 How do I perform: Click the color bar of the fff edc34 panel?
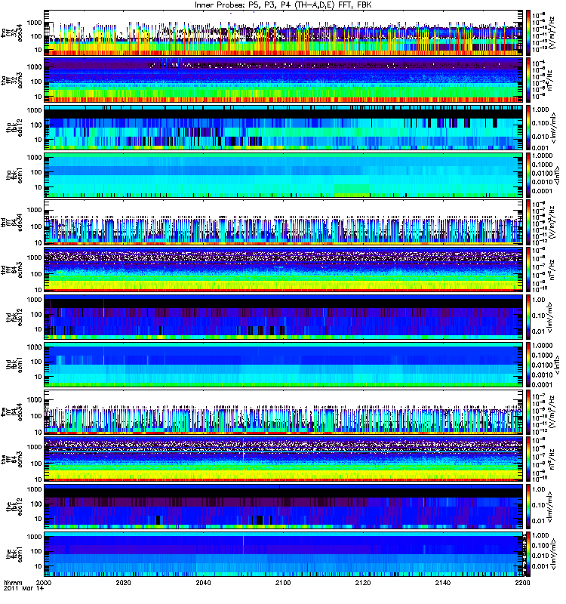528,411
